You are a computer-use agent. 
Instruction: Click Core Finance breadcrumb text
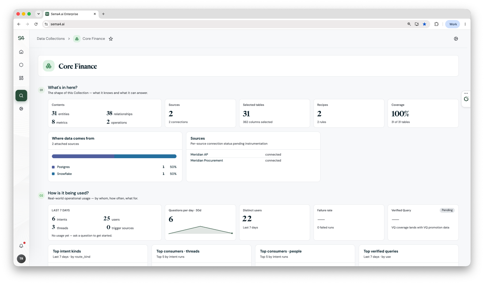coord(94,39)
